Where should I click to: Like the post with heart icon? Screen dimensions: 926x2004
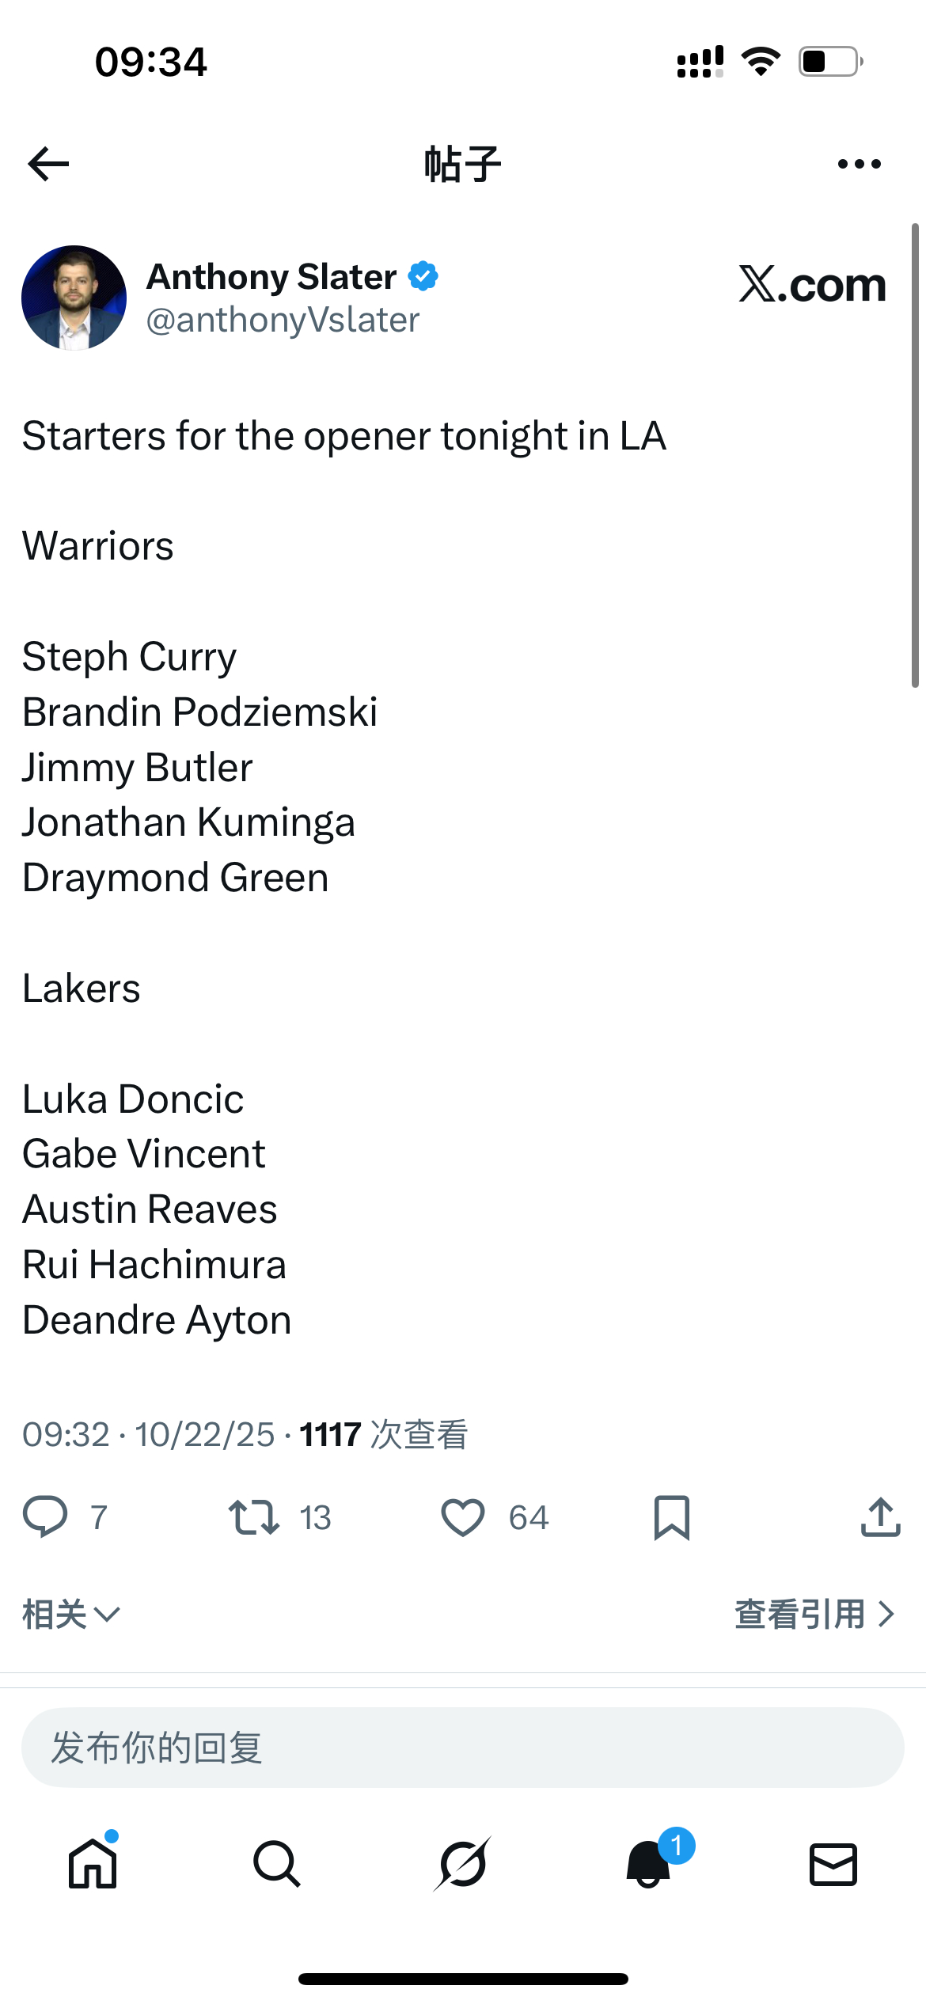pyautogui.click(x=462, y=1517)
